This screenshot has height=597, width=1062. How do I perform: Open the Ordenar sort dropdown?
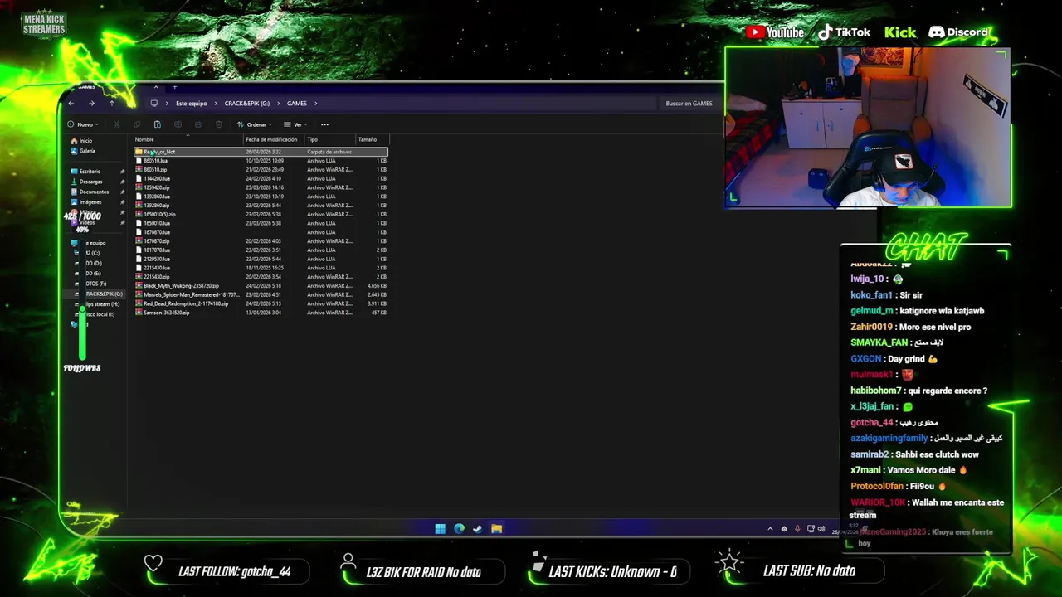tap(254, 124)
